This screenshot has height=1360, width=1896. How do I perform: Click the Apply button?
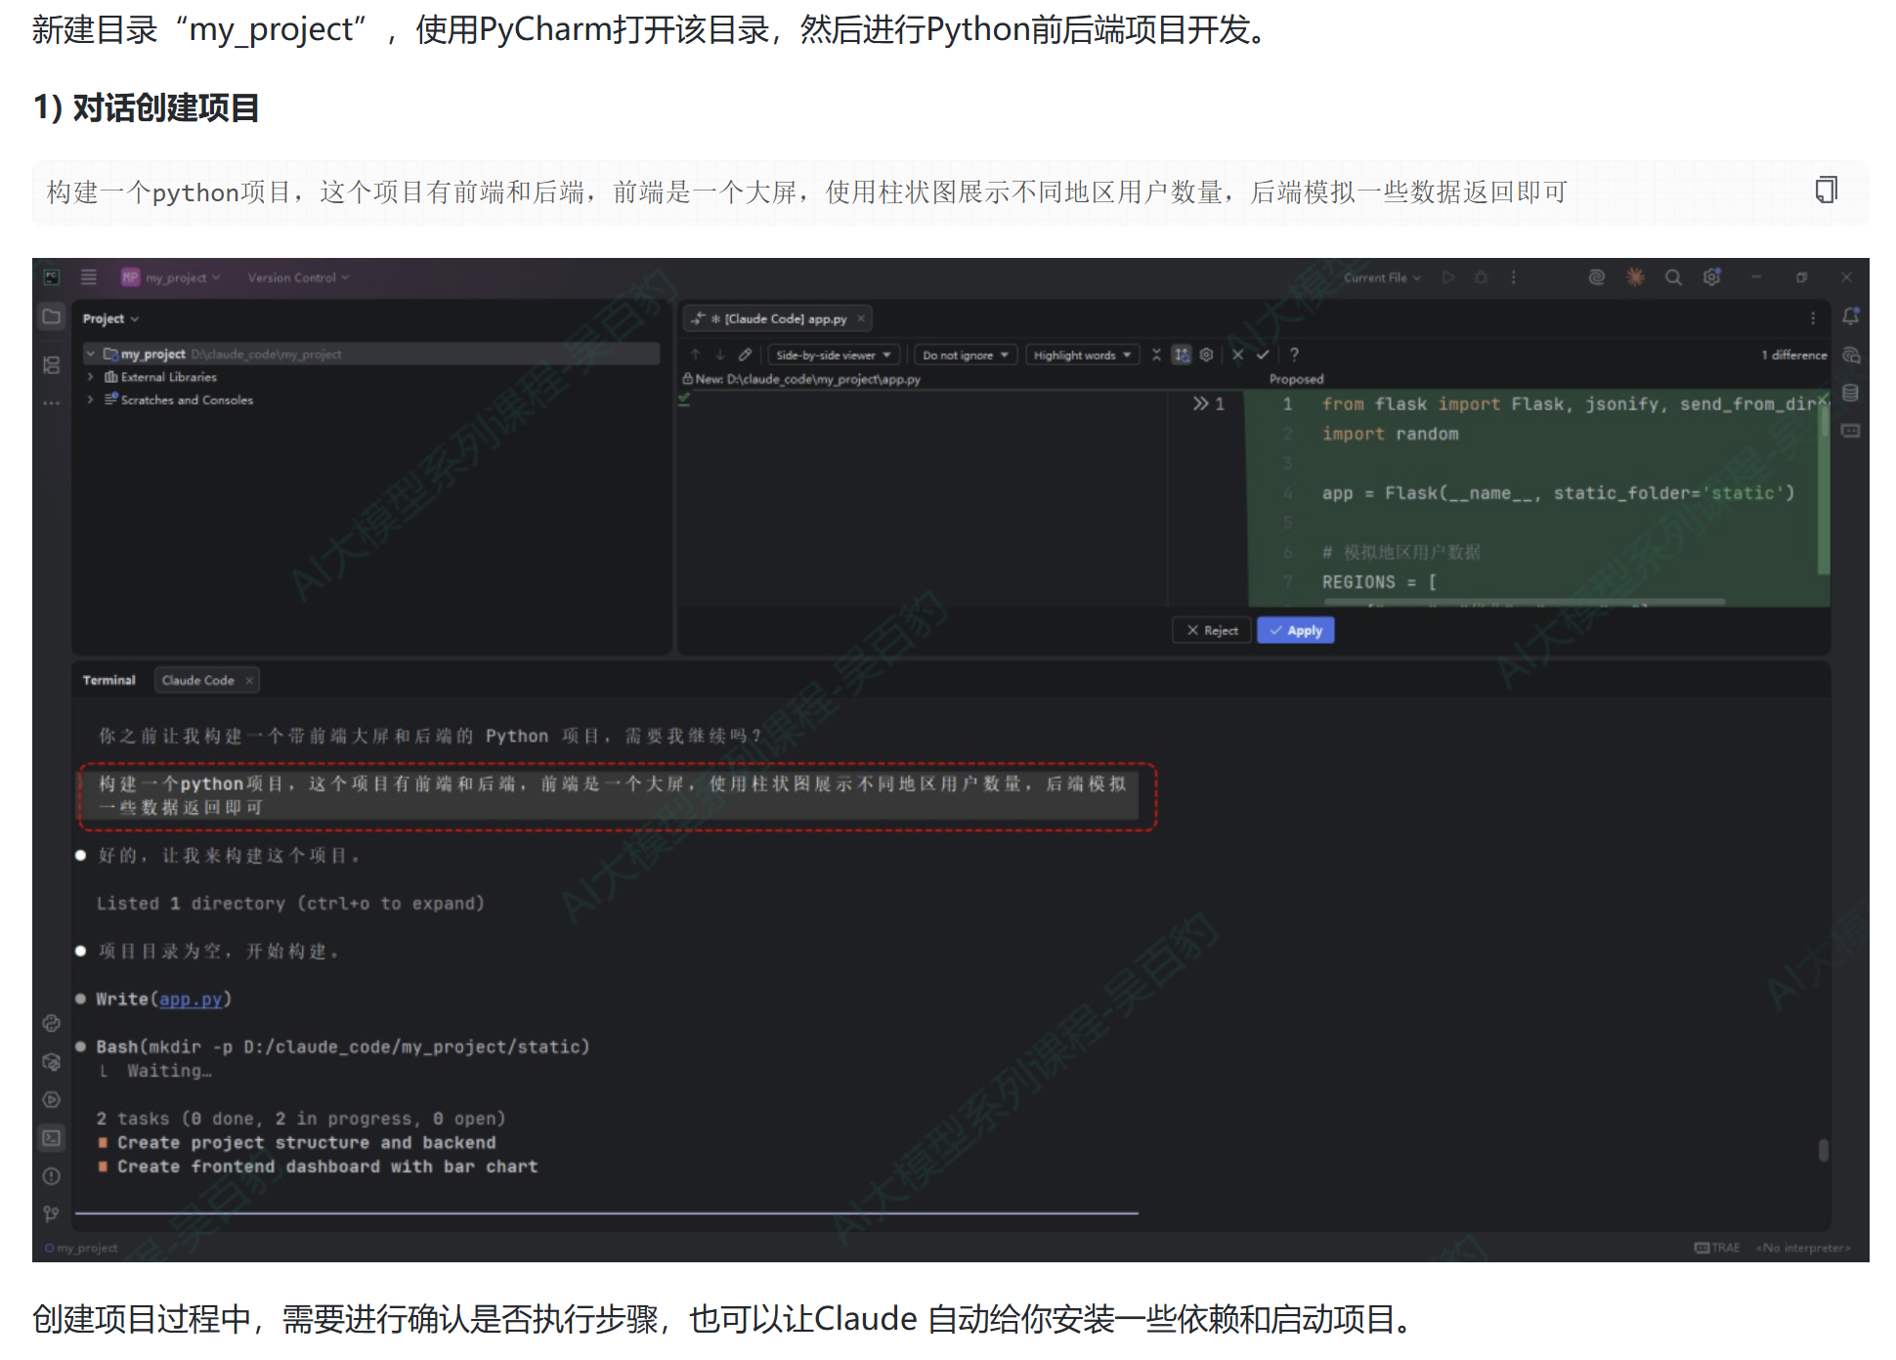point(1296,630)
